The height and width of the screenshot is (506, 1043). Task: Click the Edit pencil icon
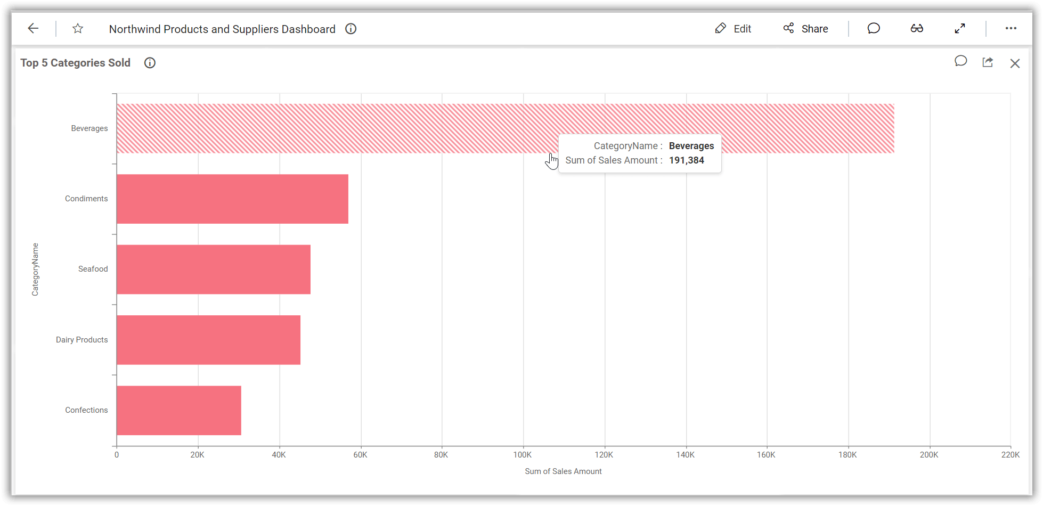tap(721, 28)
